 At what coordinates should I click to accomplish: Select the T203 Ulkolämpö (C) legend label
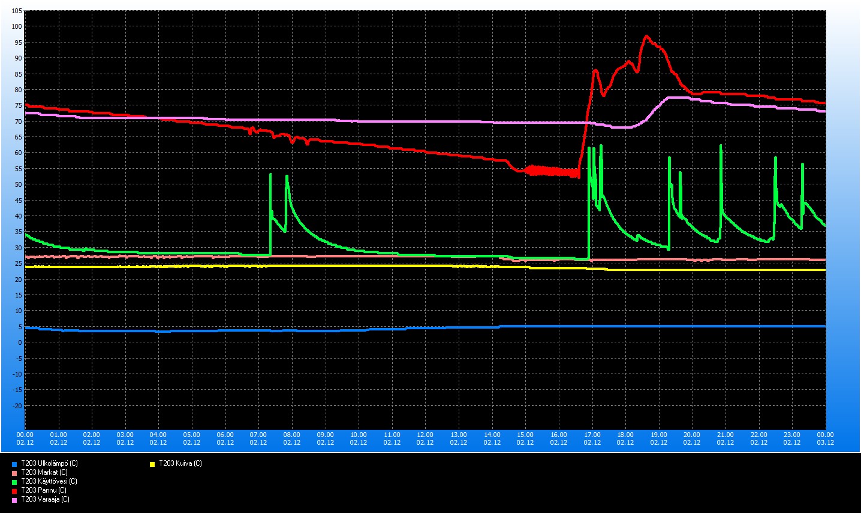click(49, 463)
